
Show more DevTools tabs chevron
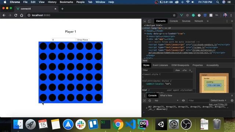pyautogui.click(x=208, y=21)
